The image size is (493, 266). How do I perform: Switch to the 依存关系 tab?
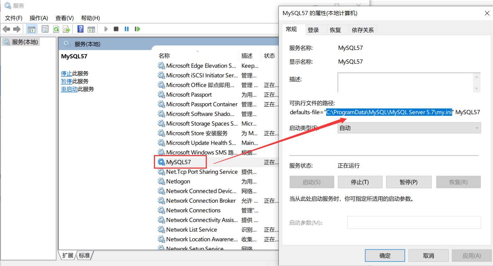point(363,30)
